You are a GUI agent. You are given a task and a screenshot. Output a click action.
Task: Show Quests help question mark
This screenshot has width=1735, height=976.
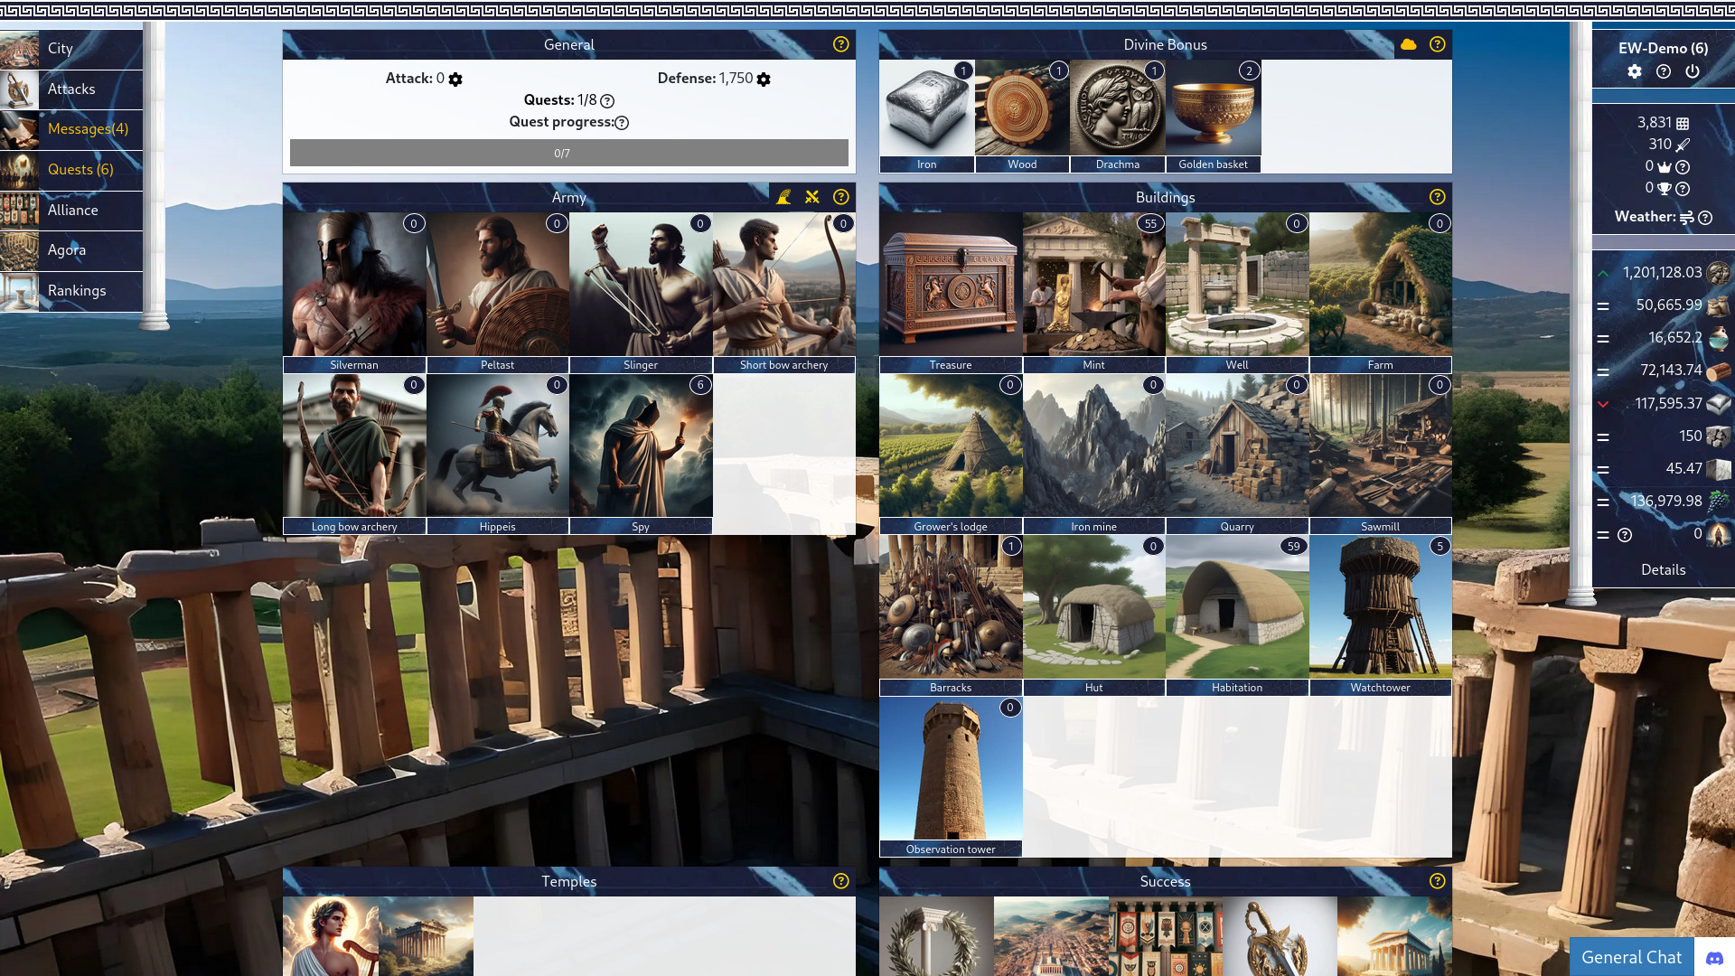(607, 101)
